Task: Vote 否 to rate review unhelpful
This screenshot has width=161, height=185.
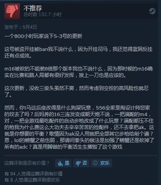Action: point(81,163)
